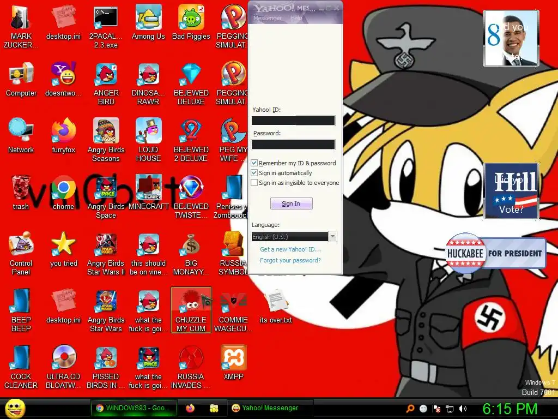
Task: Select the Control Panel desktop icon
Action: point(21,253)
